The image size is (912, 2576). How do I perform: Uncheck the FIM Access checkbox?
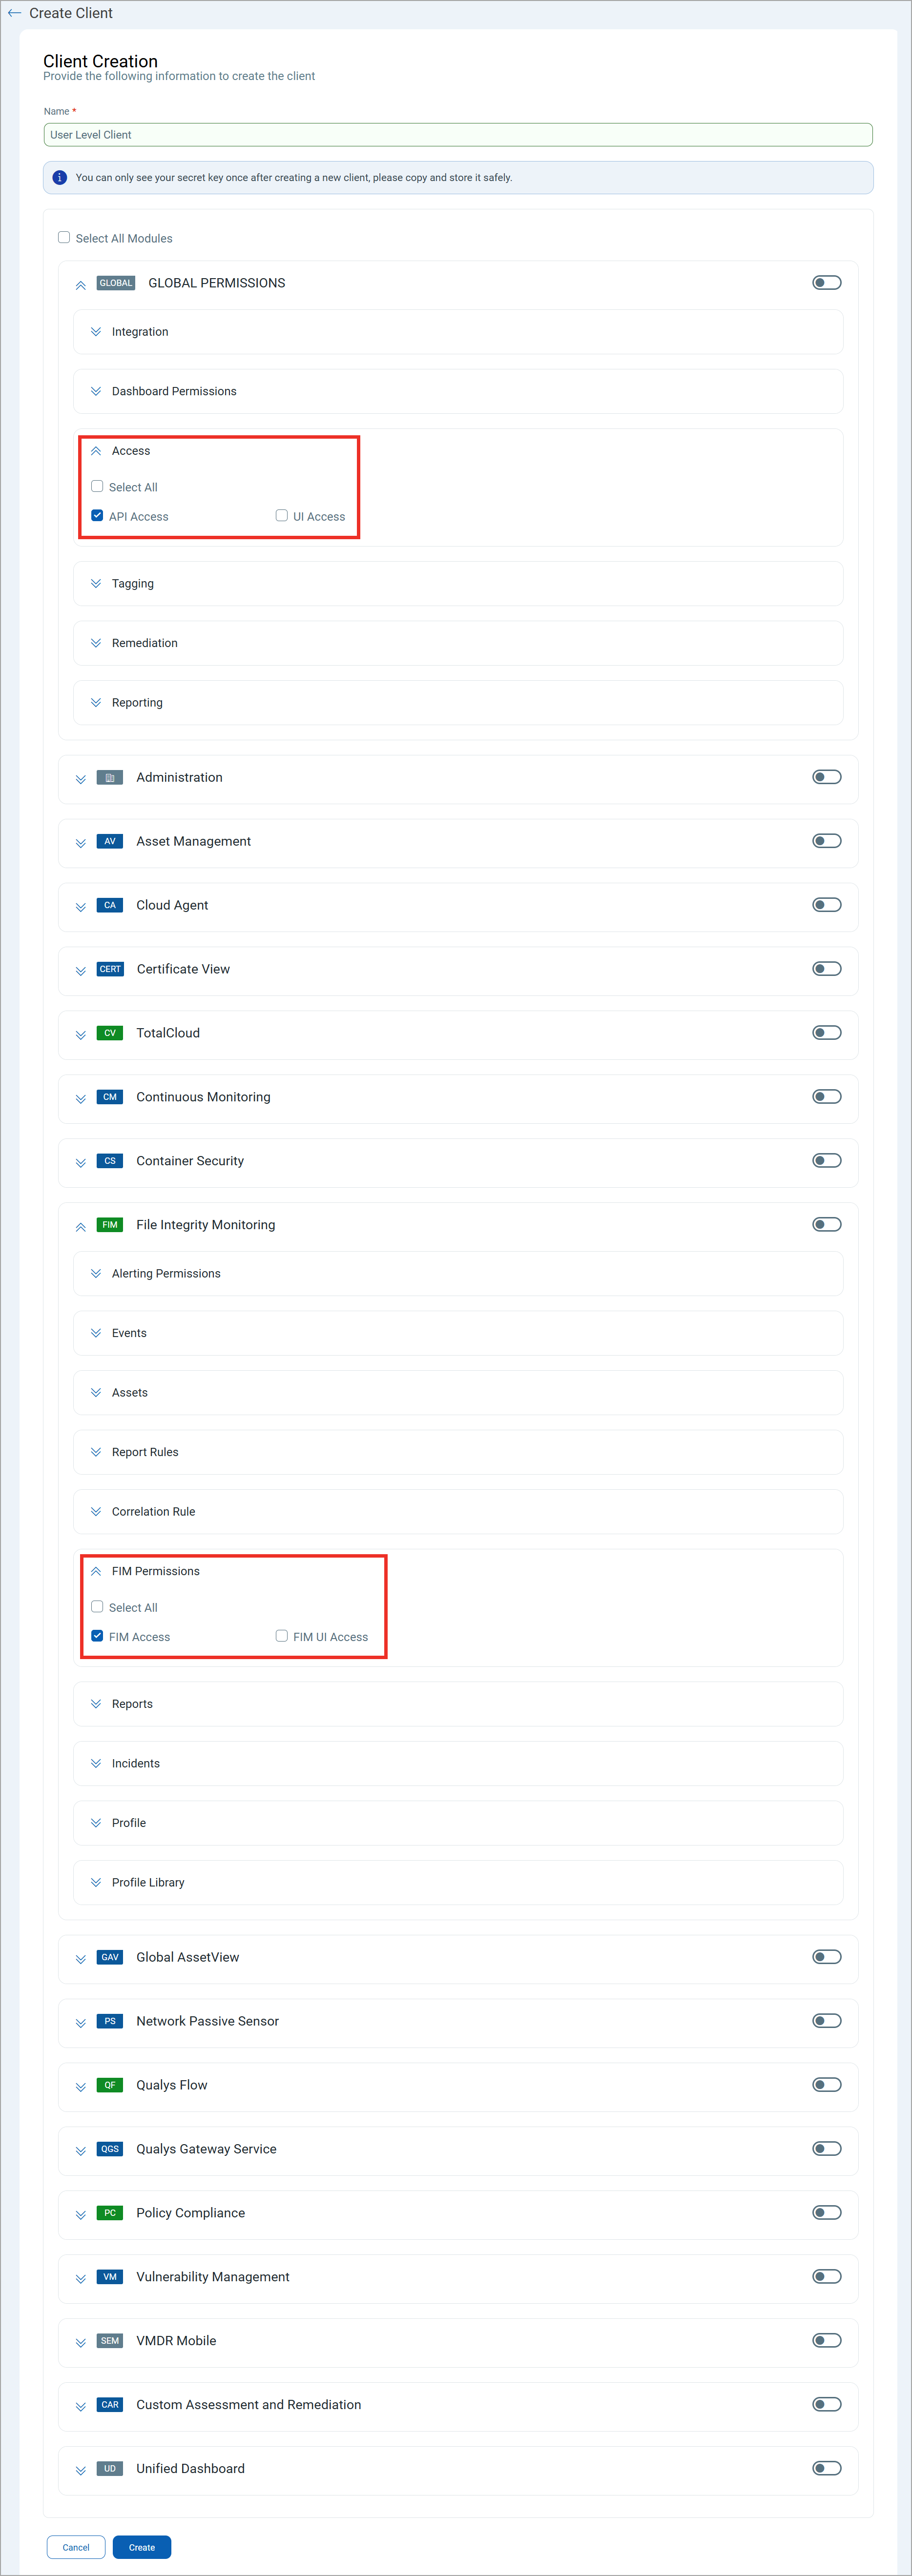97,1636
